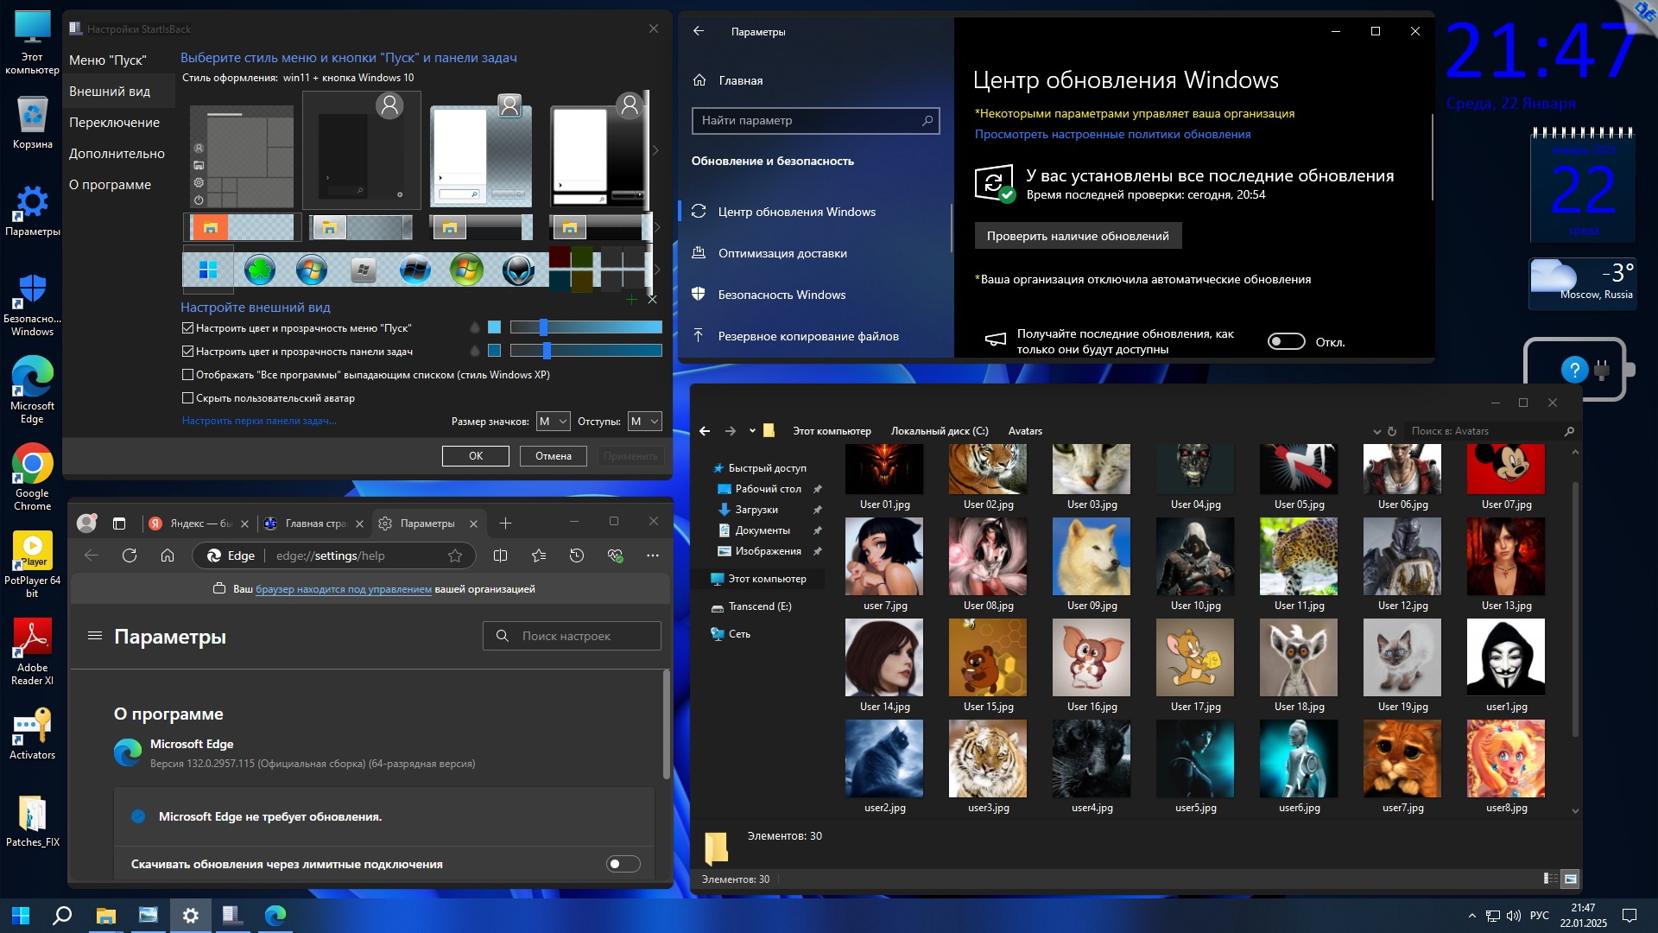Image resolution: width=1658 pixels, height=933 pixels.
Task: Enable Windows XP style all programs checkbox
Action: click(x=187, y=375)
